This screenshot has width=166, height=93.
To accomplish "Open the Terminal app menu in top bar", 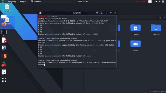I will coord(36,2).
